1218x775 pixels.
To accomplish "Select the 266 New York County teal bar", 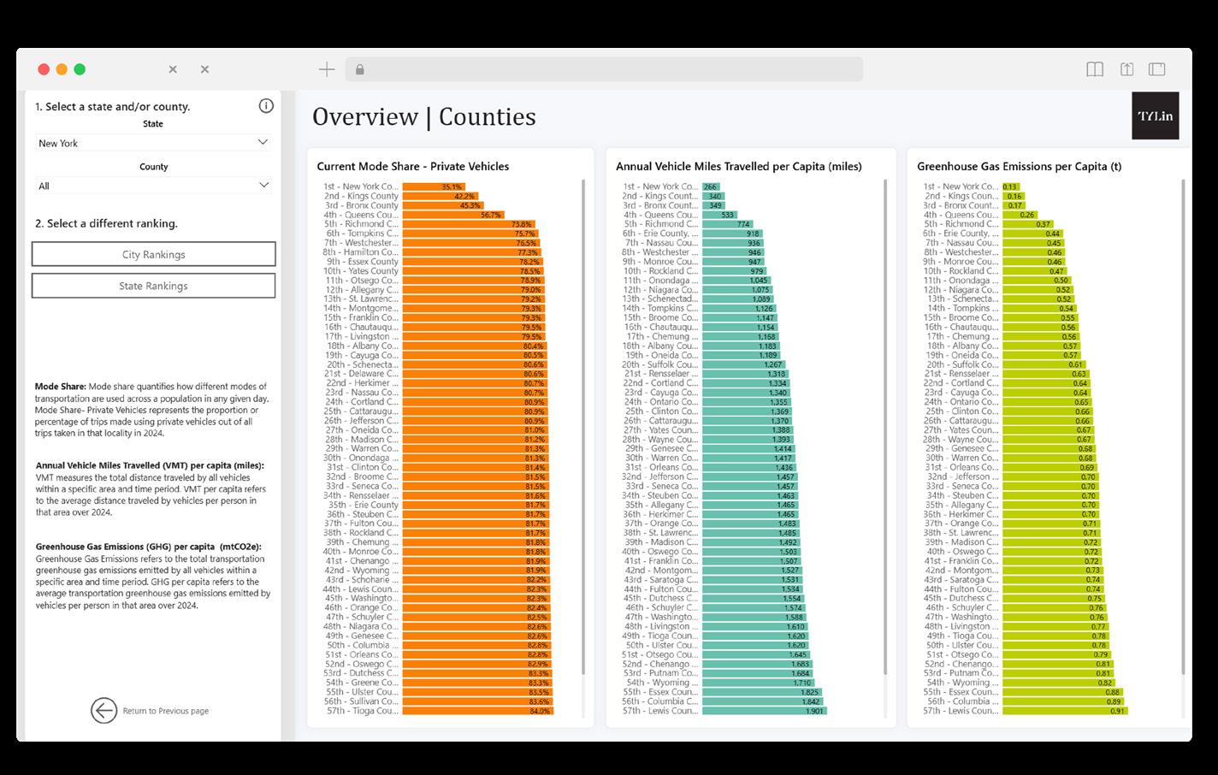I will click(711, 186).
